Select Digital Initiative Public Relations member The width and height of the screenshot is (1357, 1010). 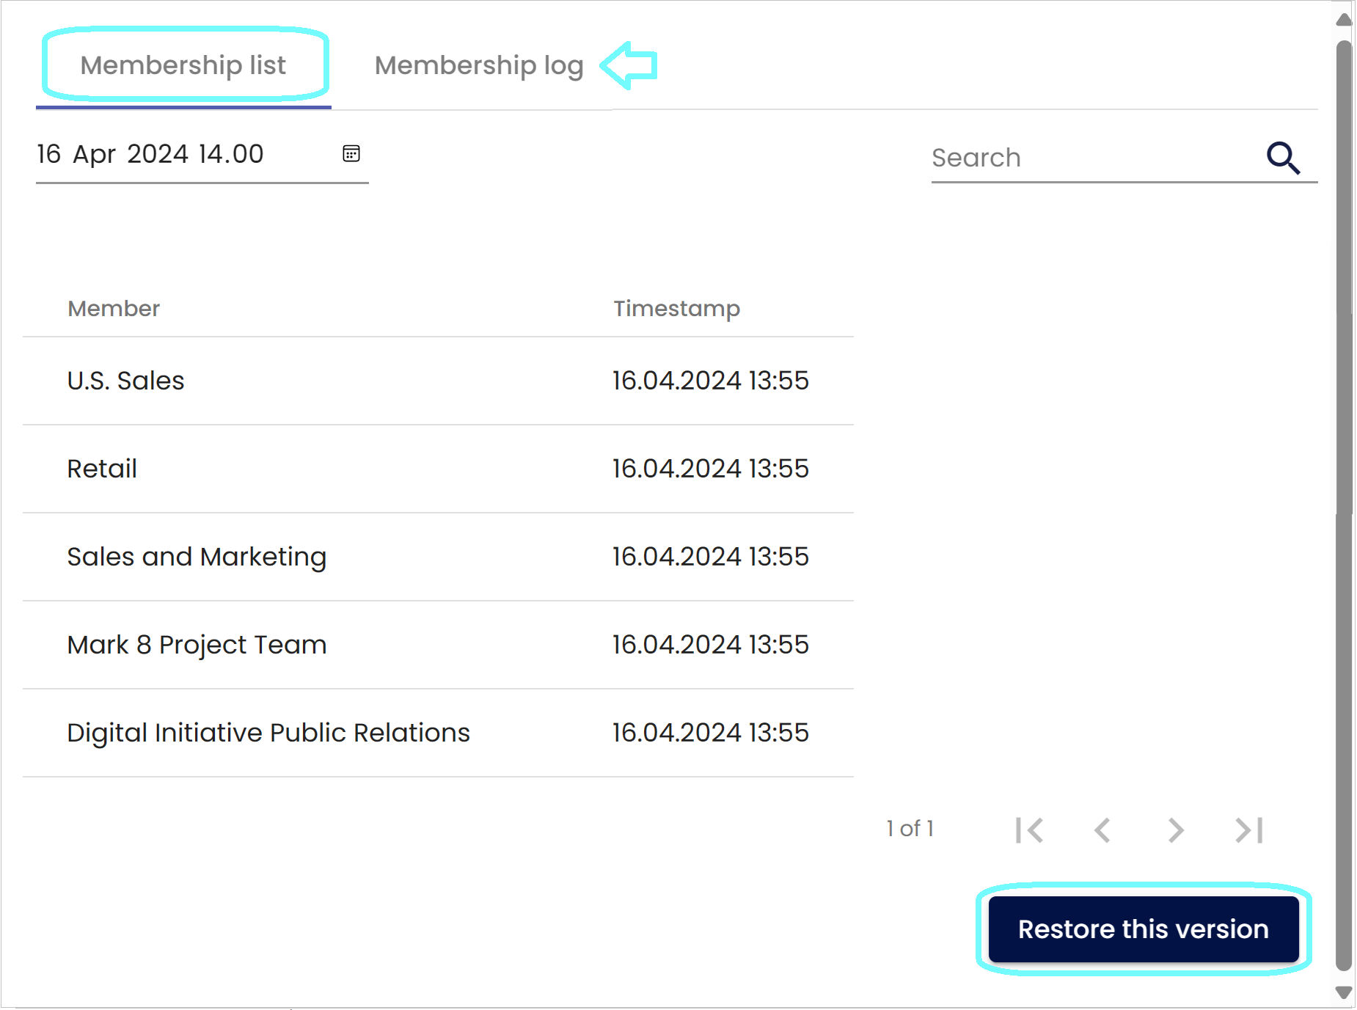coord(438,733)
